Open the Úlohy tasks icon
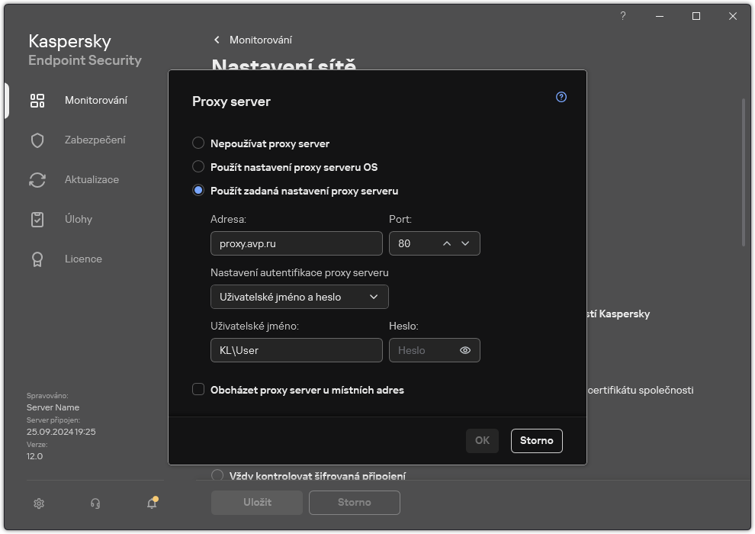 [37, 219]
